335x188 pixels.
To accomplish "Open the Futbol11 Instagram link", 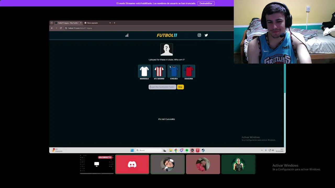I will [x=199, y=35].
